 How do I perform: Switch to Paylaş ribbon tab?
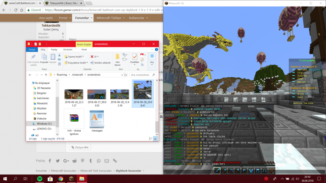point(54,49)
